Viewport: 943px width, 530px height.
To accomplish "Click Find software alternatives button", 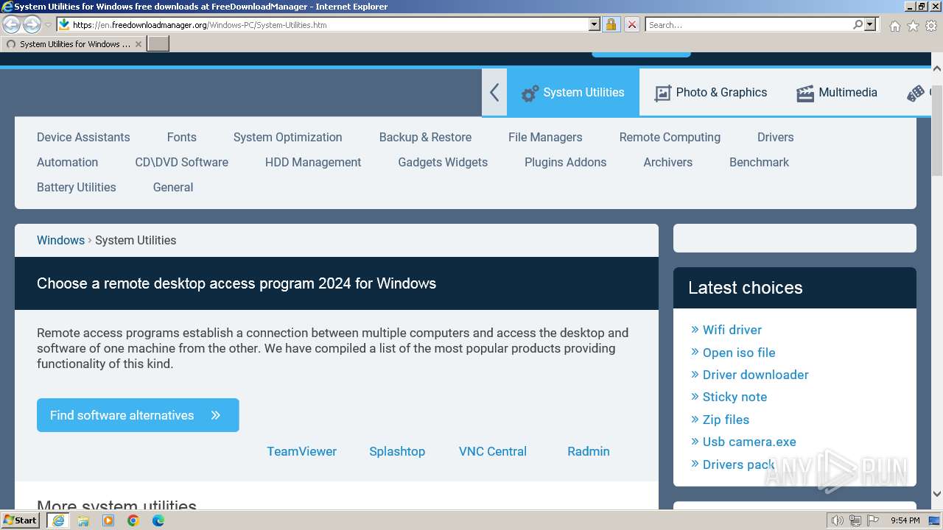I will [138, 415].
